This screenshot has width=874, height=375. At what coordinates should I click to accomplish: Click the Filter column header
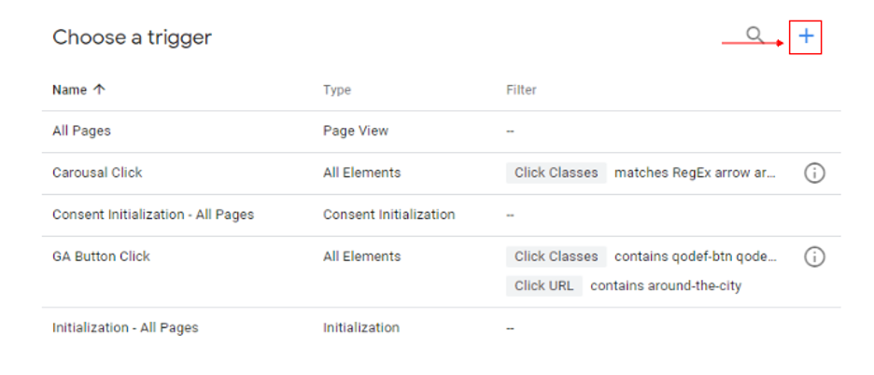click(521, 90)
